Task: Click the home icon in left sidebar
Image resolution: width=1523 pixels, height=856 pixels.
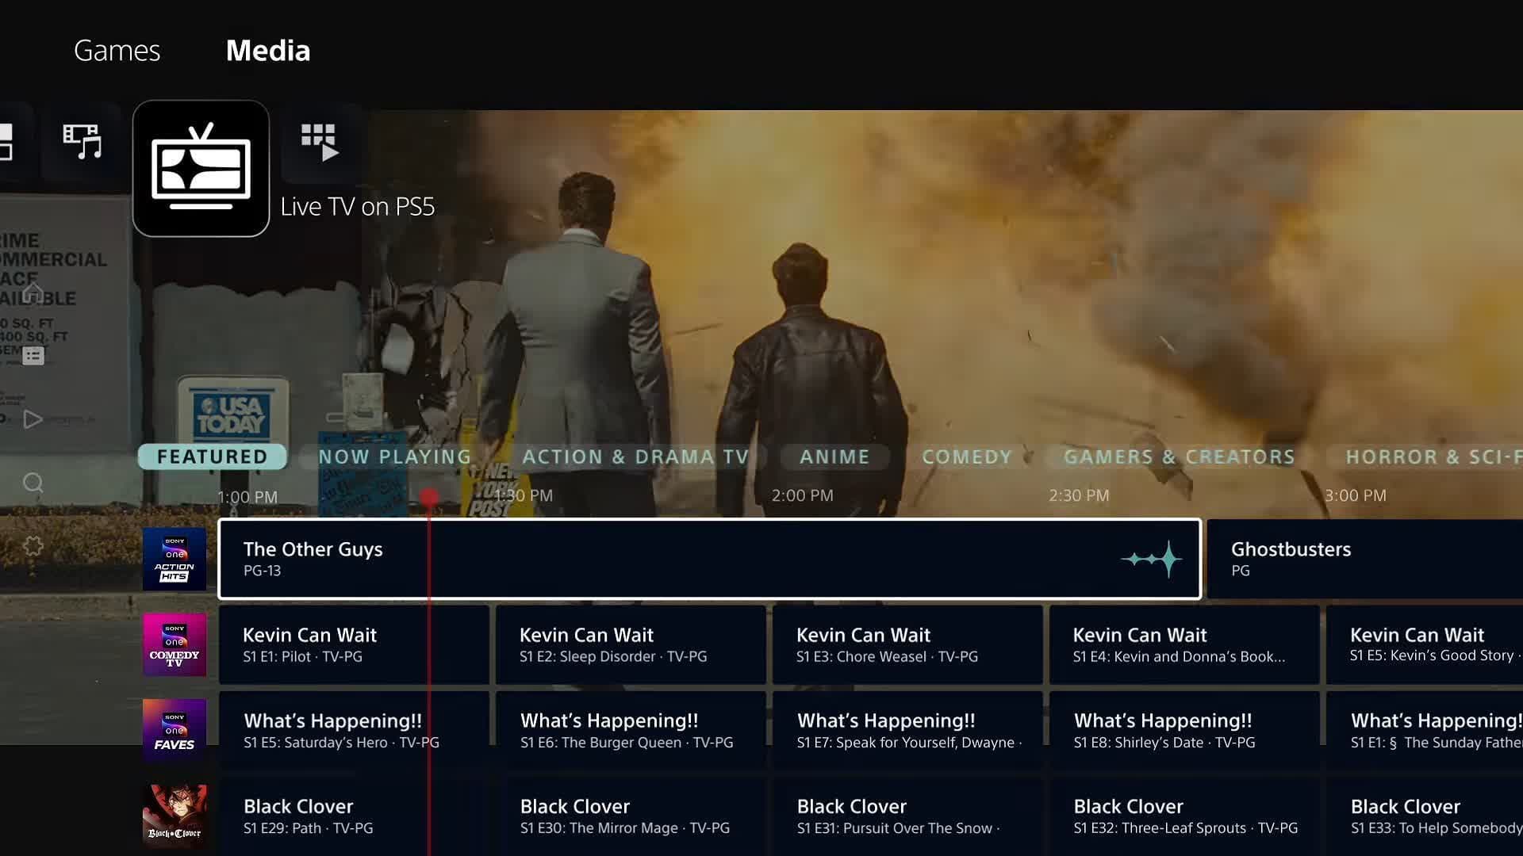Action: click(x=33, y=294)
